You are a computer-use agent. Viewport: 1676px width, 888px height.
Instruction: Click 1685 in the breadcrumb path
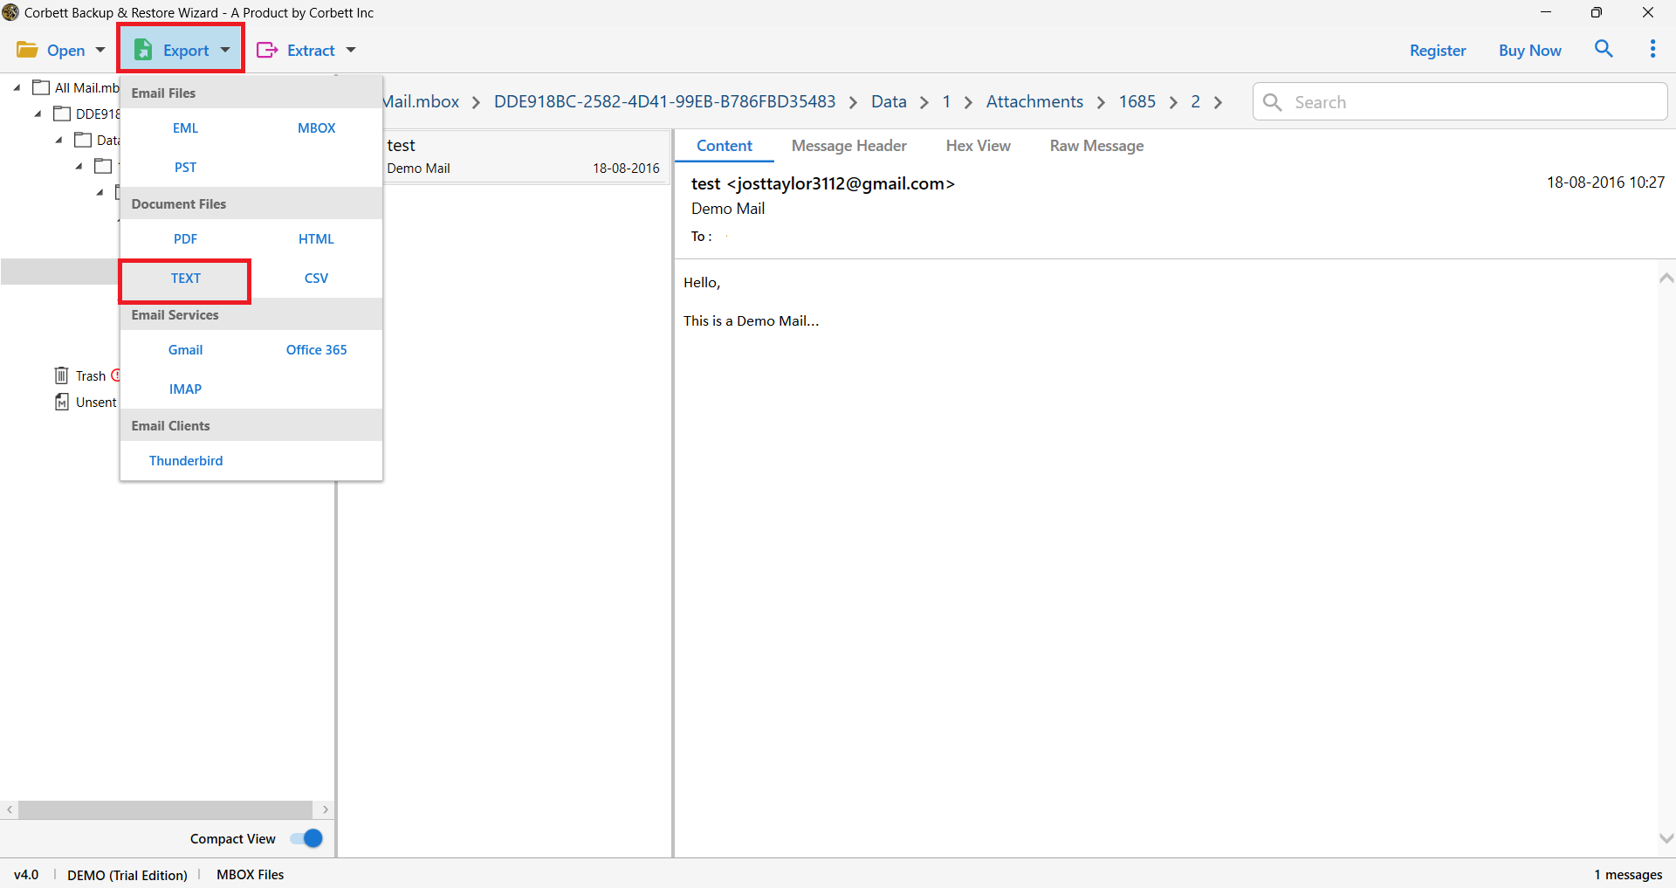coord(1137,101)
